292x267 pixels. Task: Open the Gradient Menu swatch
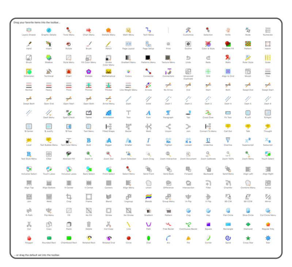(x=128, y=58)
